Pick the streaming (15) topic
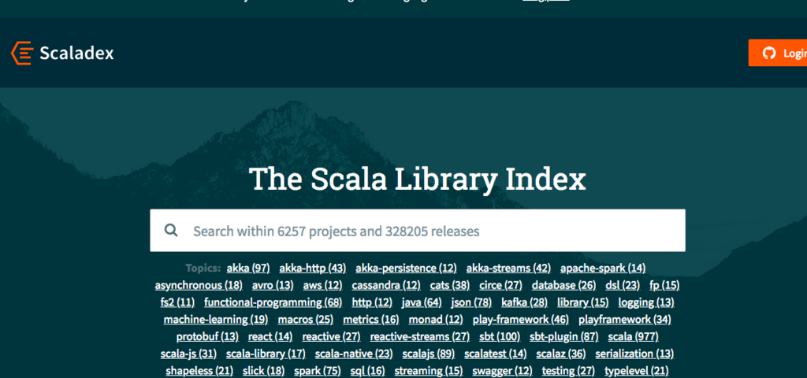Image resolution: width=807 pixels, height=378 pixels. [429, 370]
